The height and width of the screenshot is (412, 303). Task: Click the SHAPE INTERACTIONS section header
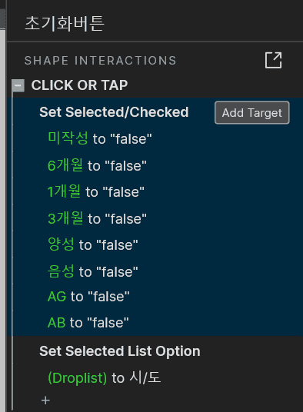tap(101, 61)
